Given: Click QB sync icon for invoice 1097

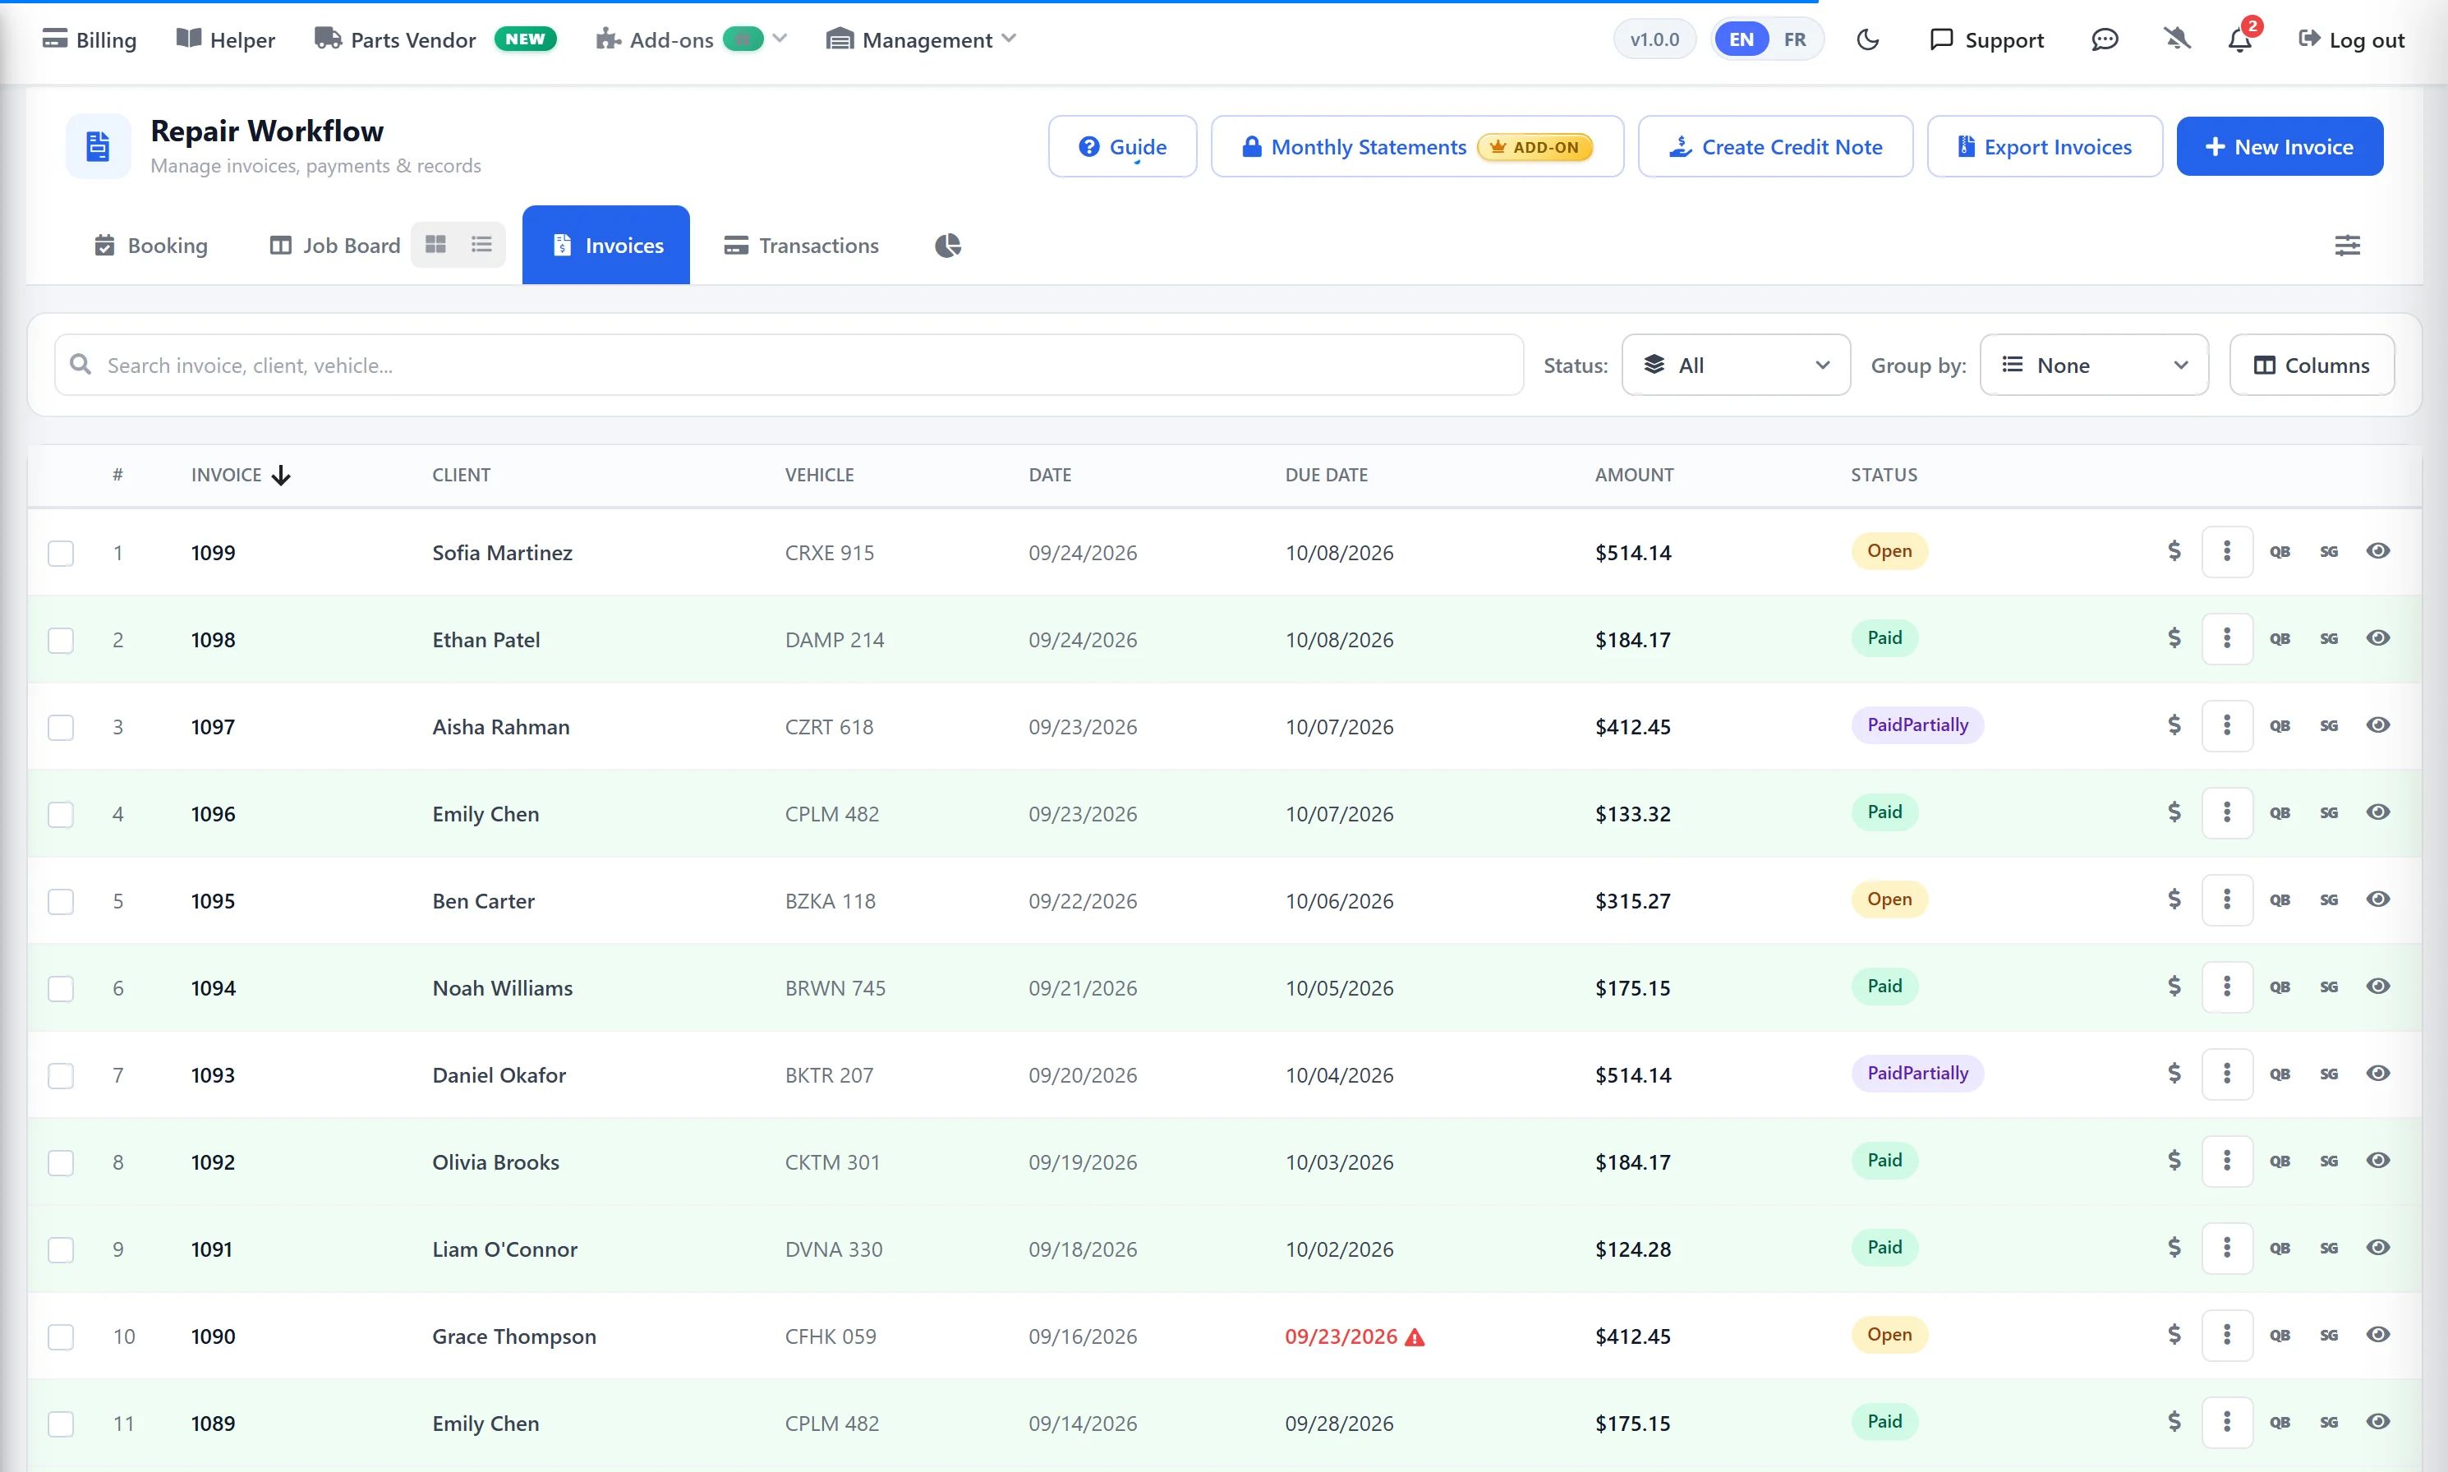Looking at the screenshot, I should coord(2280,726).
